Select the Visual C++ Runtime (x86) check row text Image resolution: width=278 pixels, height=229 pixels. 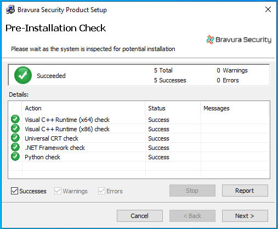click(67, 129)
